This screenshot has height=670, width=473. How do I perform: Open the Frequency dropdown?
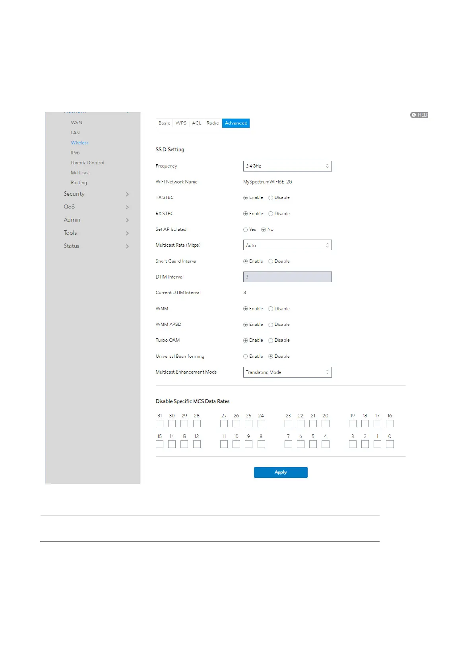(x=287, y=166)
